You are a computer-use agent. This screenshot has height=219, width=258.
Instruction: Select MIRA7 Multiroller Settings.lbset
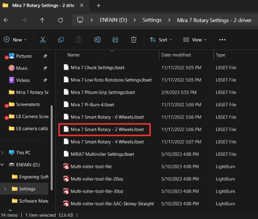tap(103, 154)
